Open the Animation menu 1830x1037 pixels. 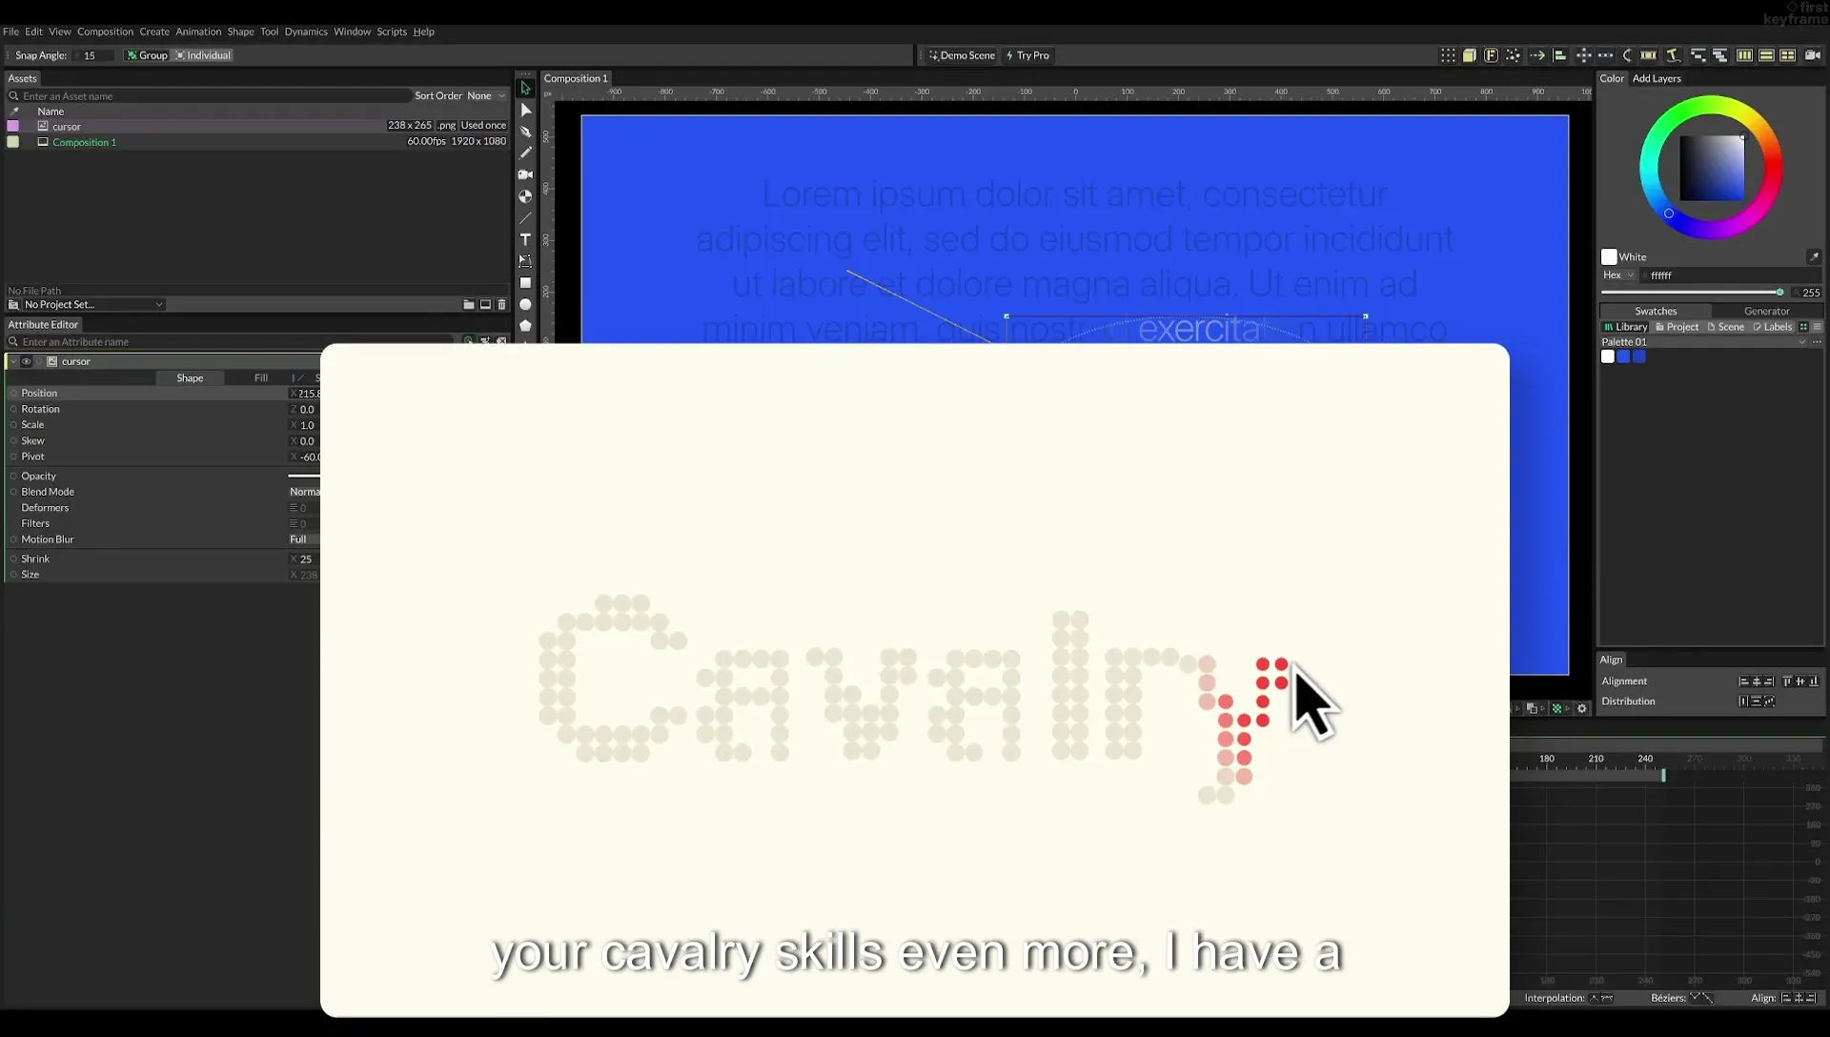click(198, 31)
